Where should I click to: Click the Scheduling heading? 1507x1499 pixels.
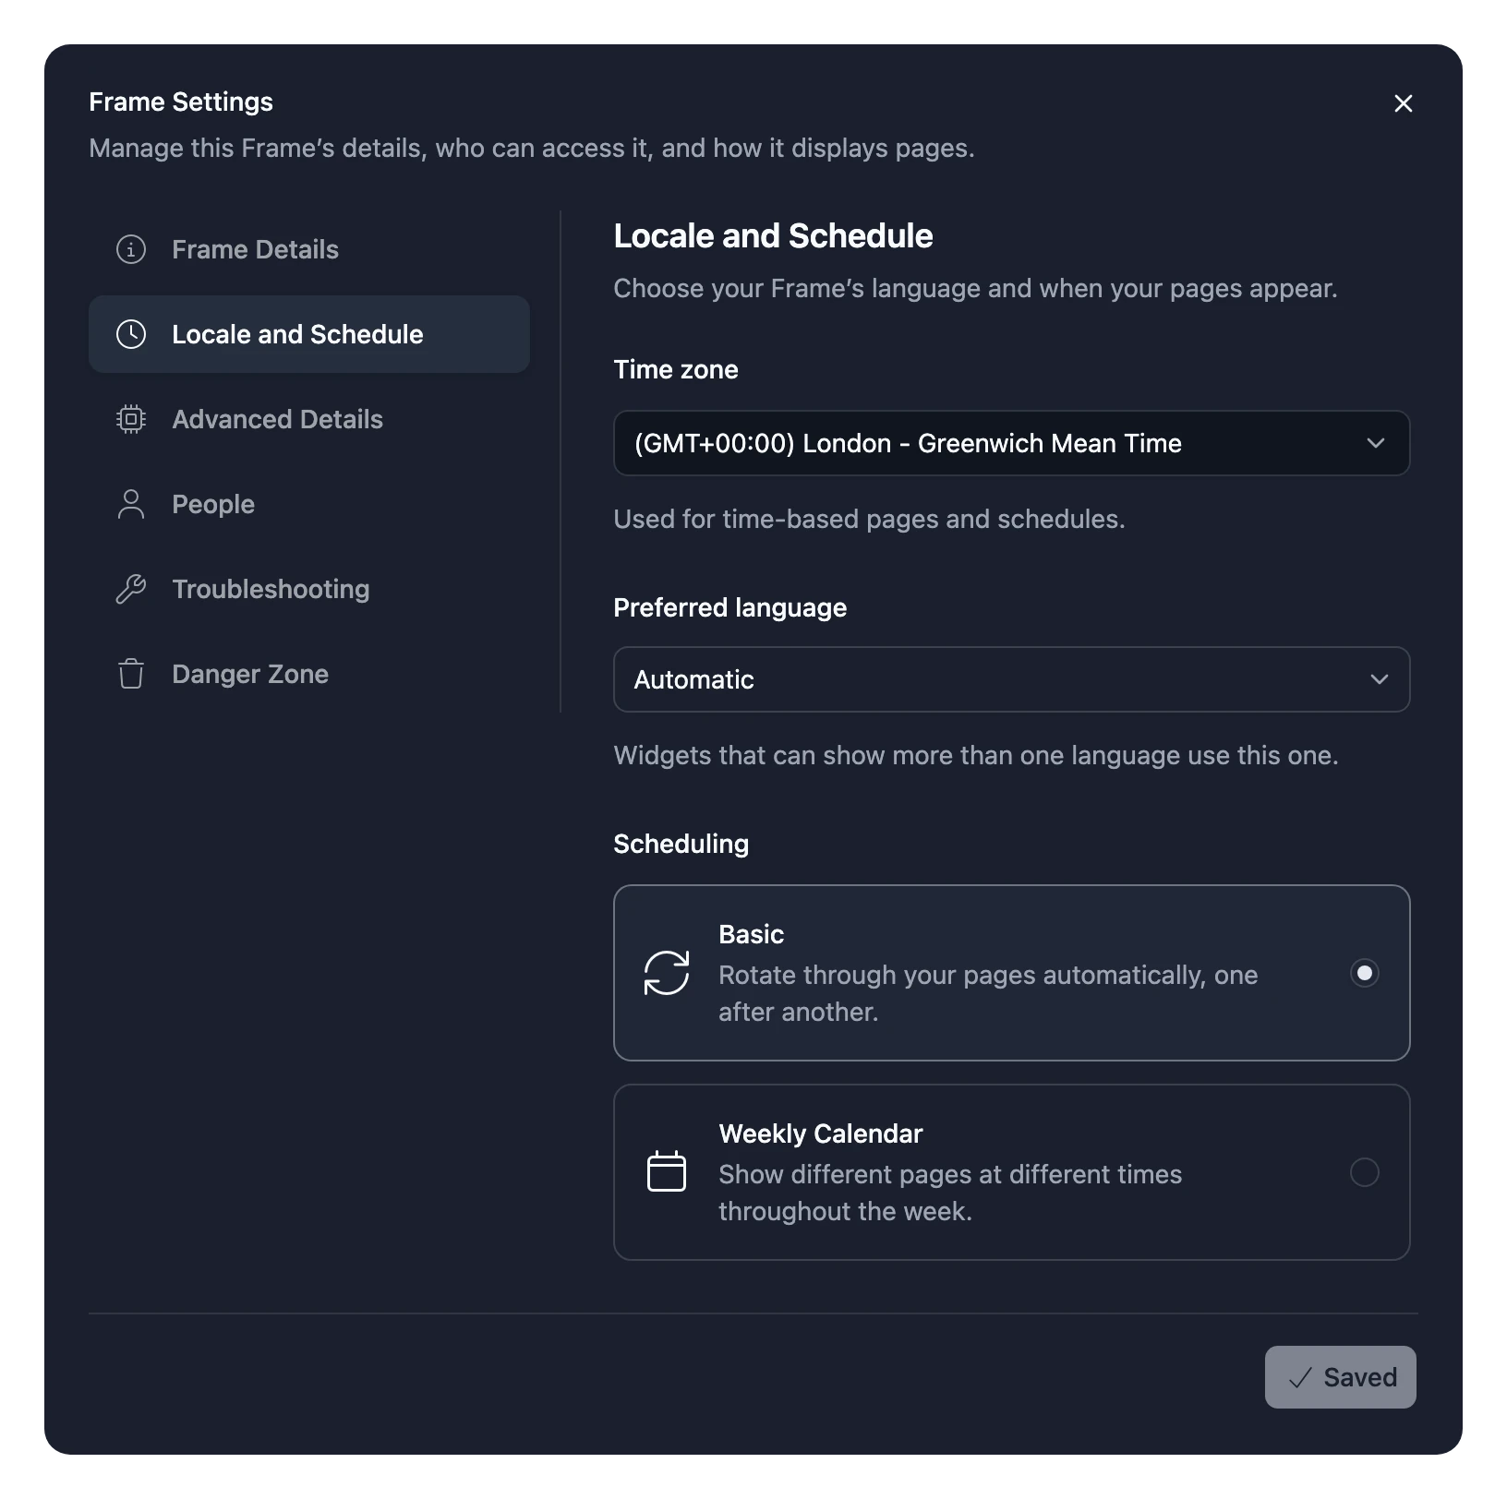681,844
